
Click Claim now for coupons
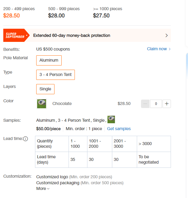click(x=157, y=49)
